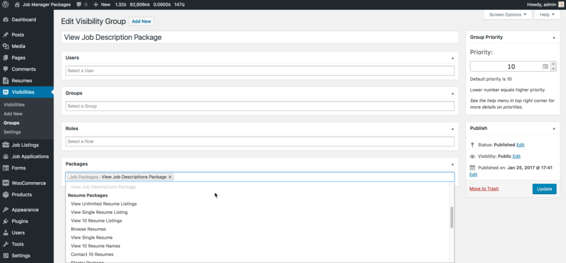
Task: Open the Help tab
Action: (547, 15)
